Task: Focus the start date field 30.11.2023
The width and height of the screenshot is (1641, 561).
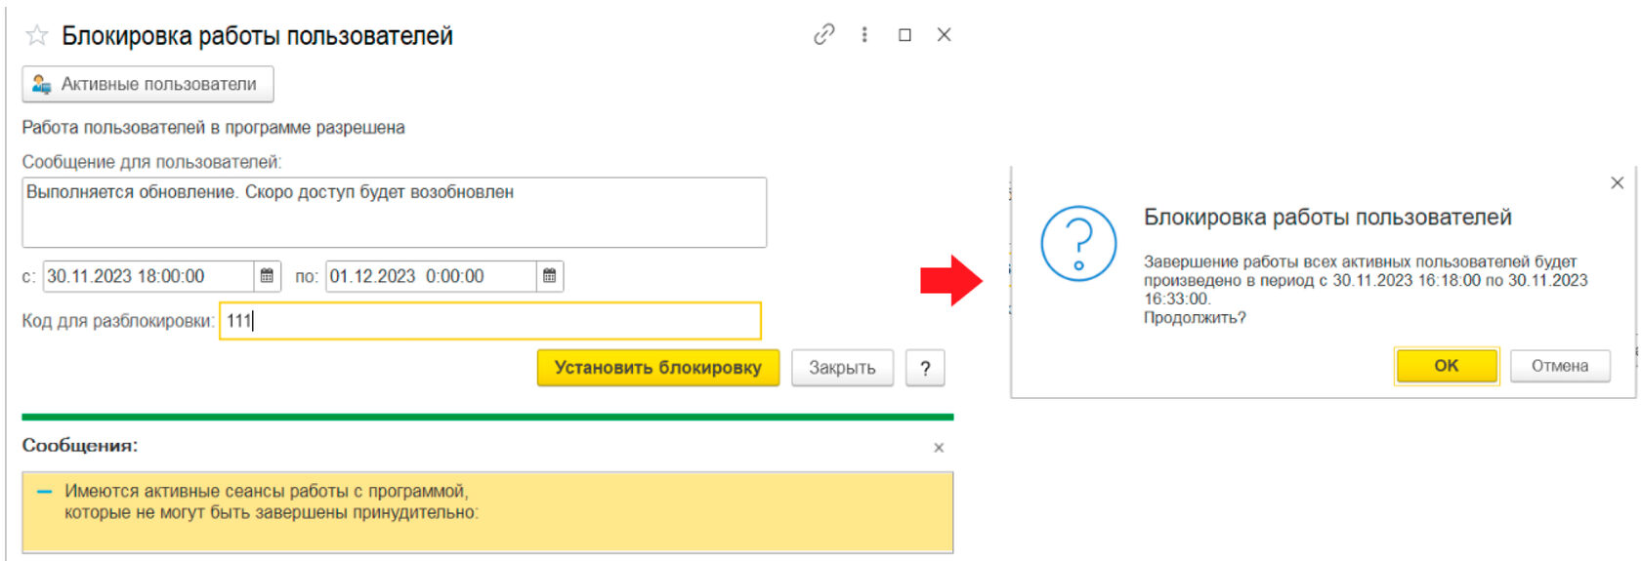Action: point(149,276)
